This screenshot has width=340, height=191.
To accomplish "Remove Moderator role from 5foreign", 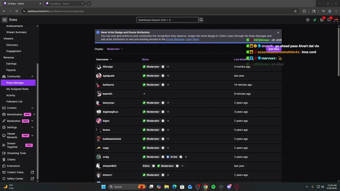I will click(x=163, y=67).
